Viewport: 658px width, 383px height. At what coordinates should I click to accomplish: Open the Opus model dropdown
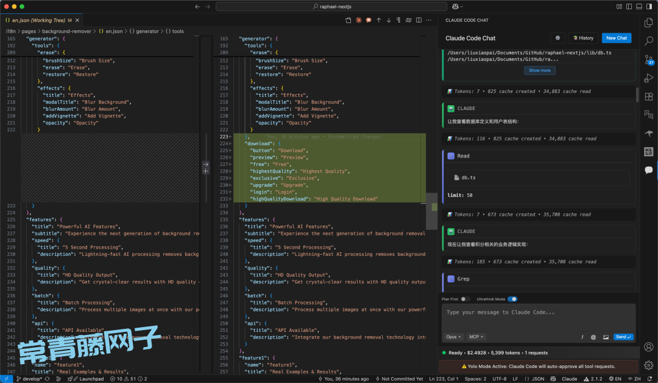tap(454, 337)
